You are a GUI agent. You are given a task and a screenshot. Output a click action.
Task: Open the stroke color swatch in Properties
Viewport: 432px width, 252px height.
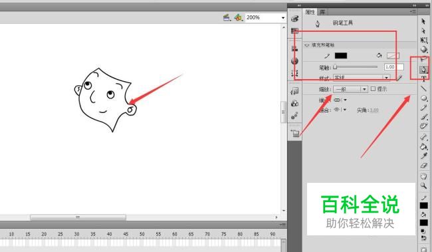tap(340, 55)
